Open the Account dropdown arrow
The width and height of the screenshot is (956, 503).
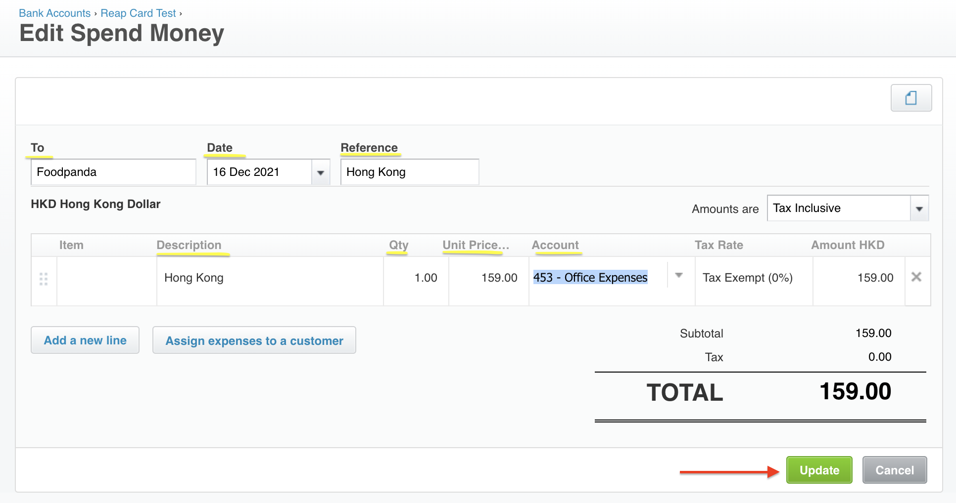coord(679,276)
